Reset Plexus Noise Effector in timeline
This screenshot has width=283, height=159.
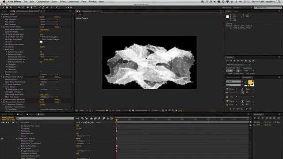[x=78, y=138]
